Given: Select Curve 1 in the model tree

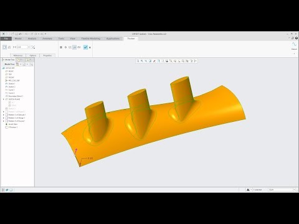Looking at the screenshot, I should pyautogui.click(x=10, y=90).
